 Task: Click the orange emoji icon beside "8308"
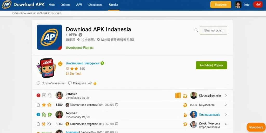coord(67,124)
